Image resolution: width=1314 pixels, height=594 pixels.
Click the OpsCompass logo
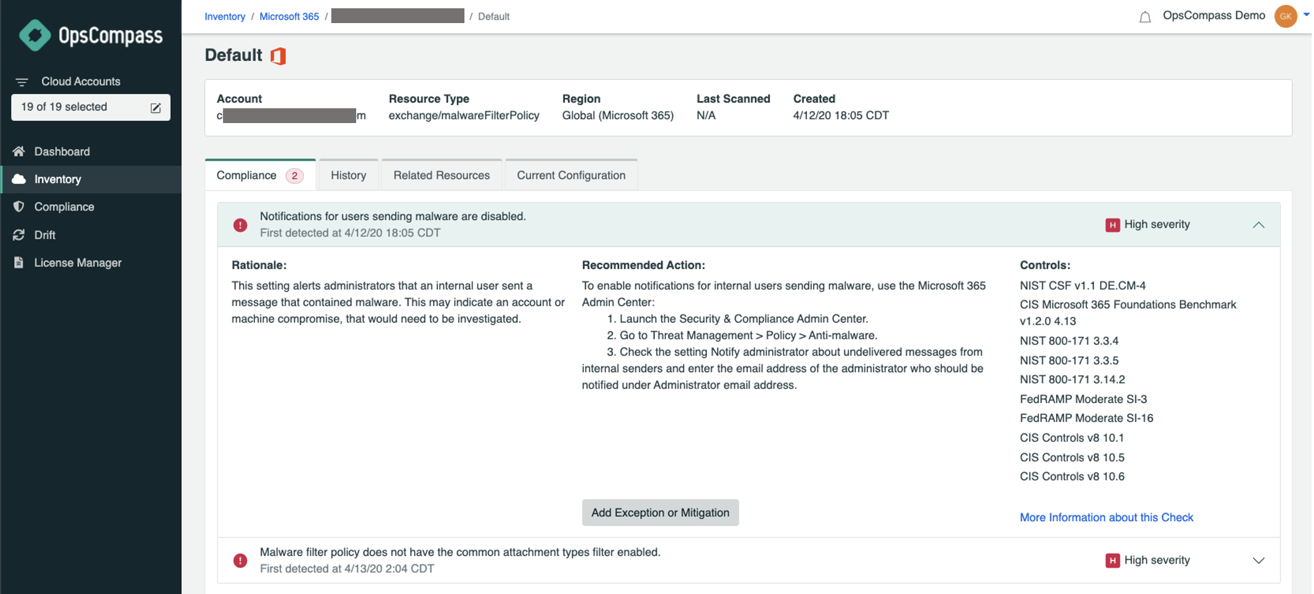(x=91, y=35)
